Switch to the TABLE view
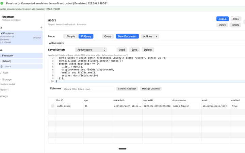The height and width of the screenshot is (153, 245). (223, 19)
